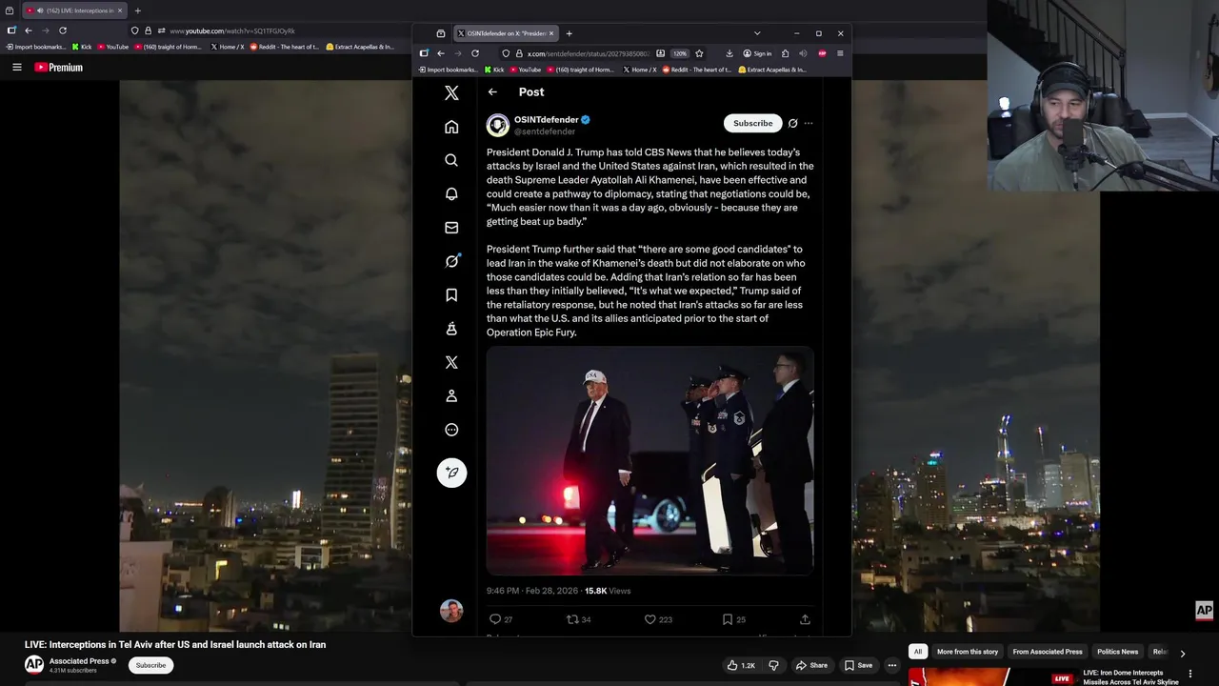The width and height of the screenshot is (1219, 686).
Task: Open Home / X bookmark in the X window
Action: (639, 70)
